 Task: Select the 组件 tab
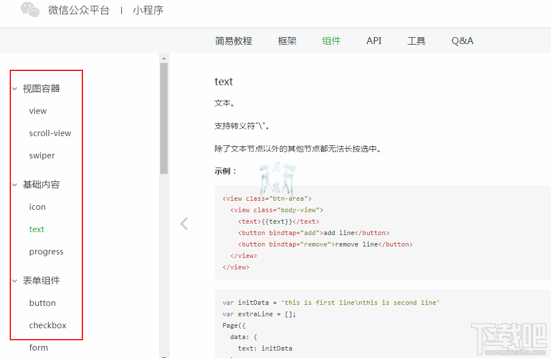[331, 41]
